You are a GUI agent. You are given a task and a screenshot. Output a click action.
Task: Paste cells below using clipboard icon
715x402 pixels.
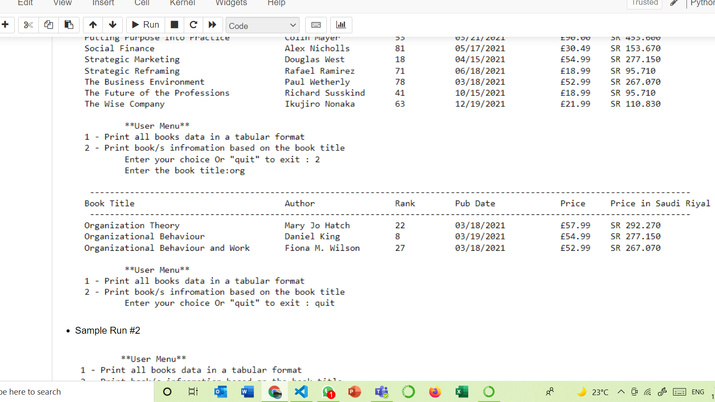69,25
